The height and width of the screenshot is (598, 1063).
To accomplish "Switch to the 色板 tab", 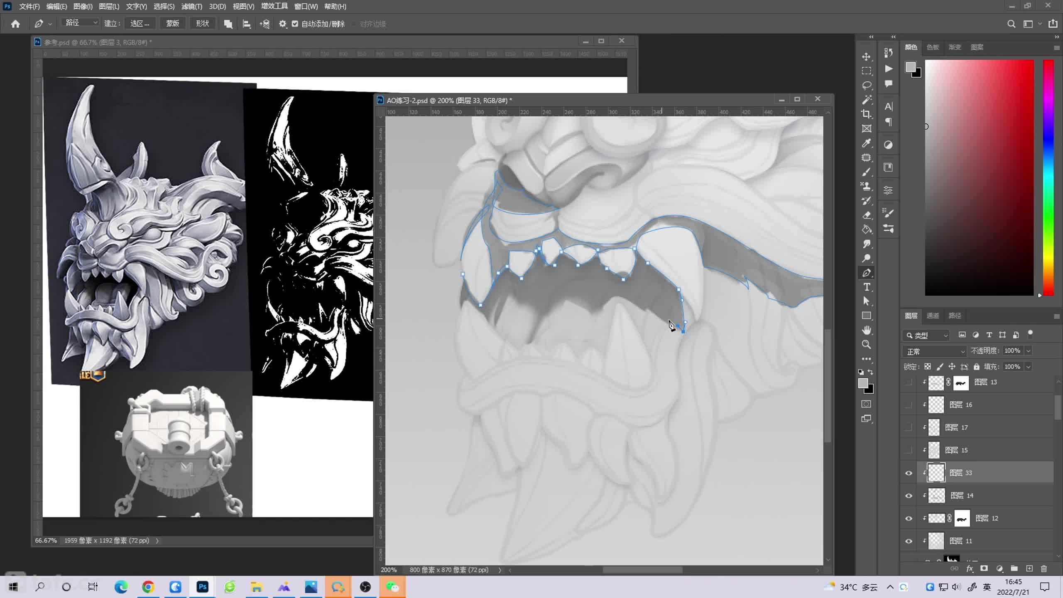I will (x=933, y=47).
